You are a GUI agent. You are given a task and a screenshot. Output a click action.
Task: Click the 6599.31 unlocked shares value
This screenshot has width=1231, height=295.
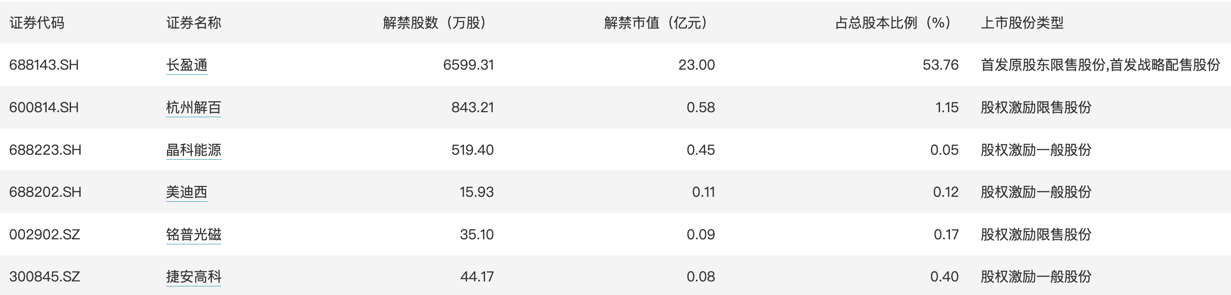tap(468, 65)
